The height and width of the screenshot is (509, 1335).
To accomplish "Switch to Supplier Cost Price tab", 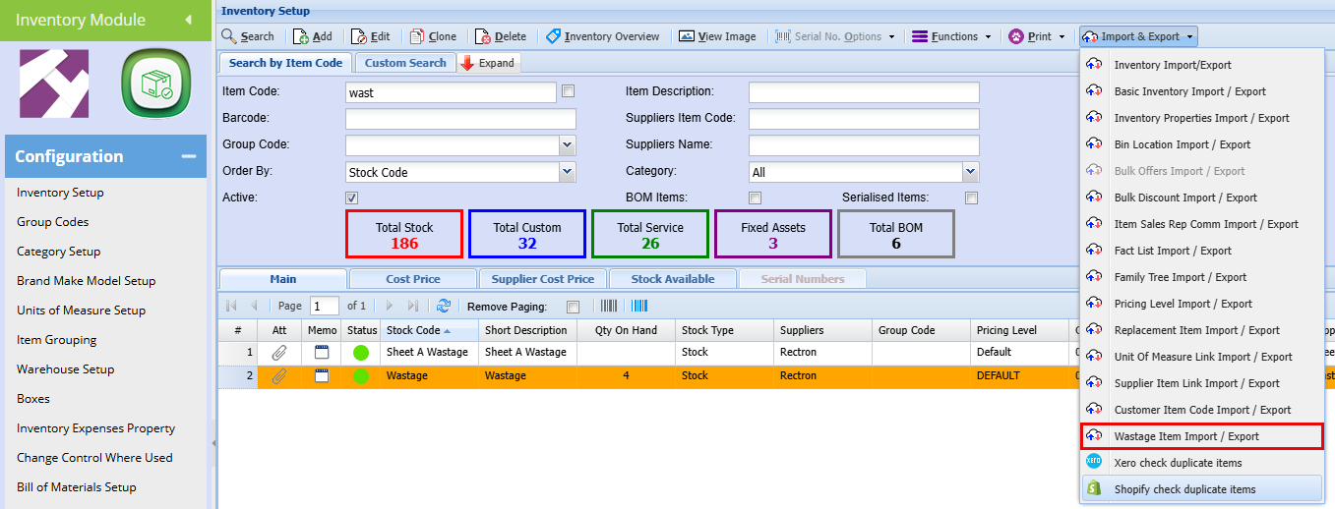I will point(543,279).
